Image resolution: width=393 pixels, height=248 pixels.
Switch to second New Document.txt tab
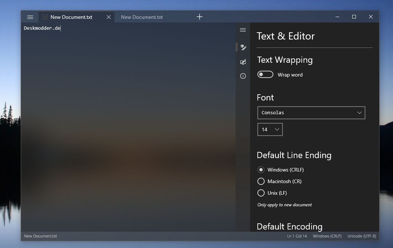[142, 17]
